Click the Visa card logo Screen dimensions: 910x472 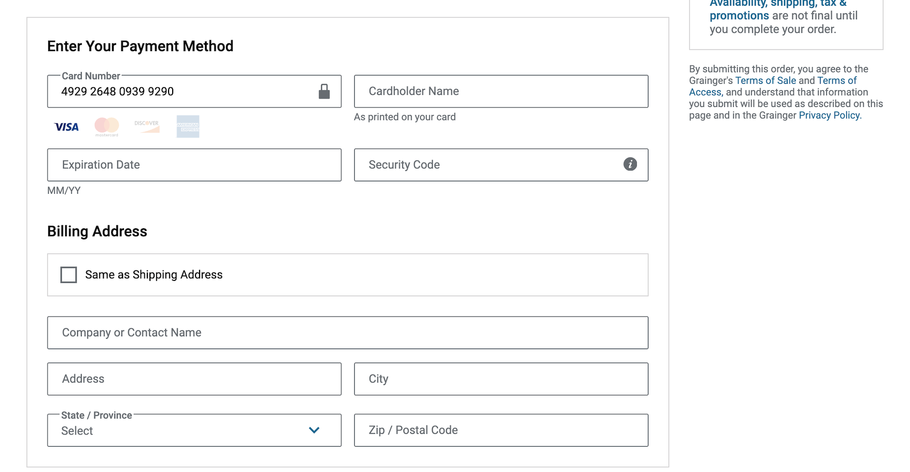(x=67, y=127)
